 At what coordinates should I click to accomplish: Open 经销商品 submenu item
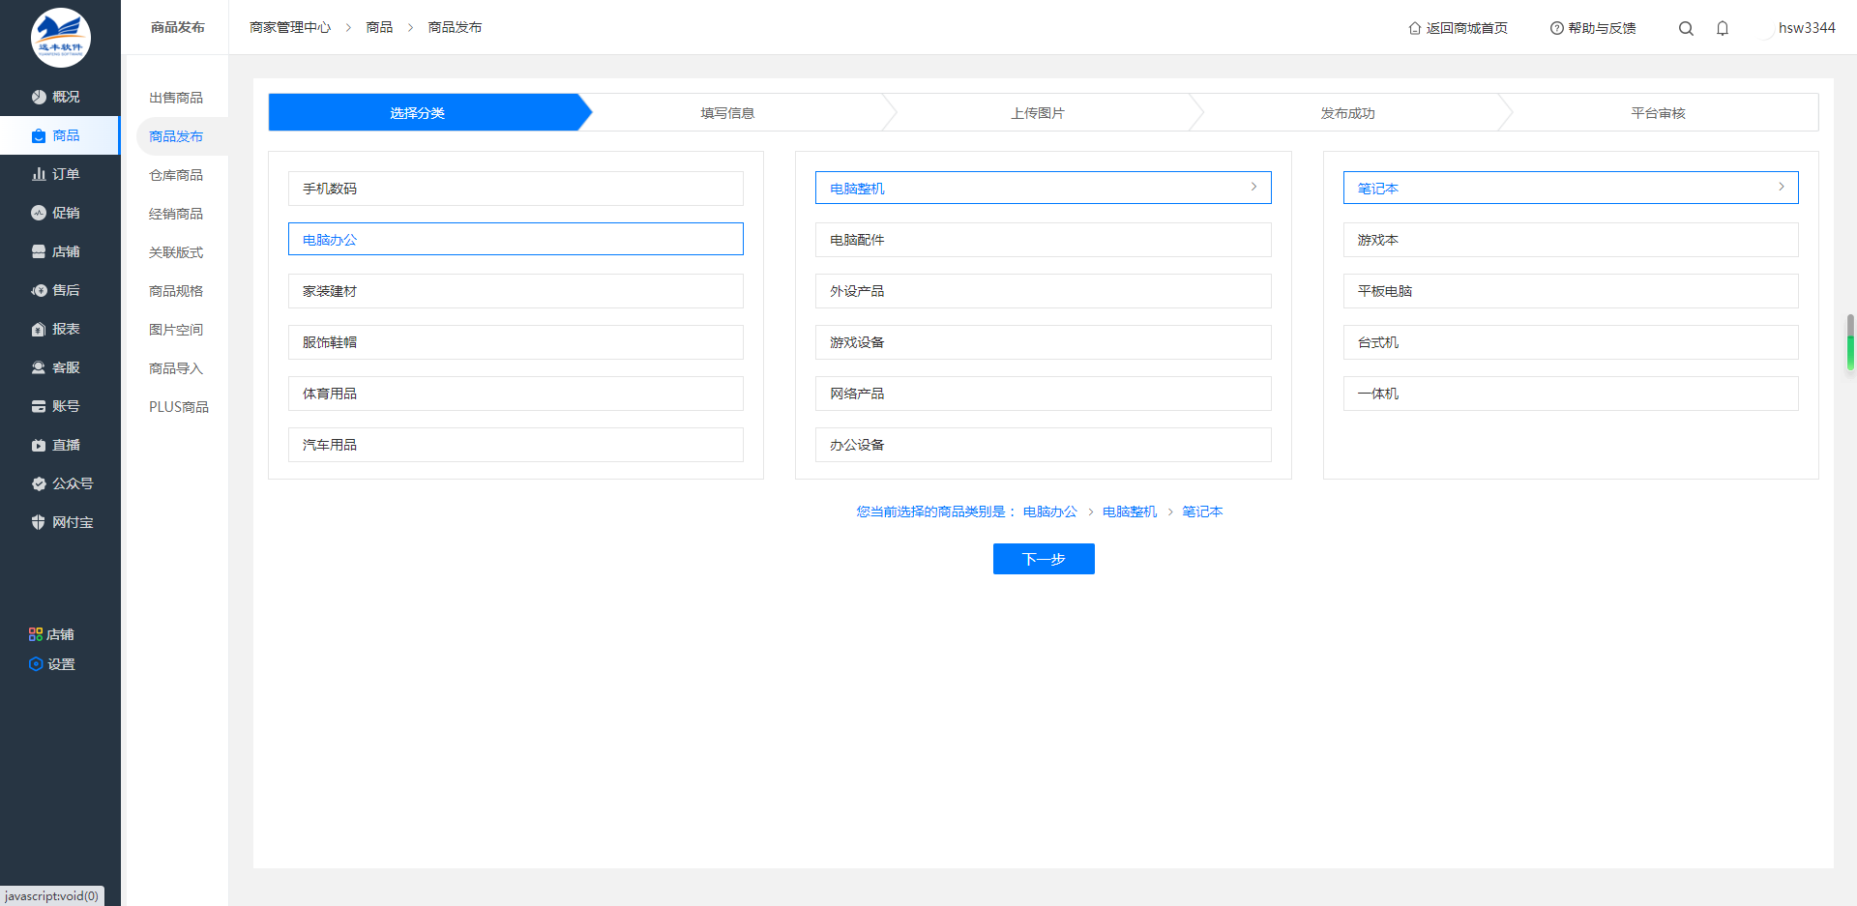coord(176,214)
